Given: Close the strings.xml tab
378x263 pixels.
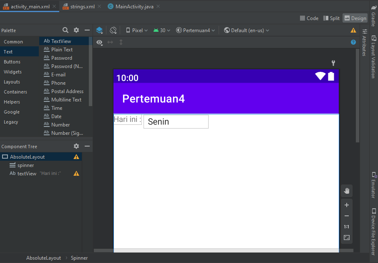Looking at the screenshot, I should click(x=99, y=7).
